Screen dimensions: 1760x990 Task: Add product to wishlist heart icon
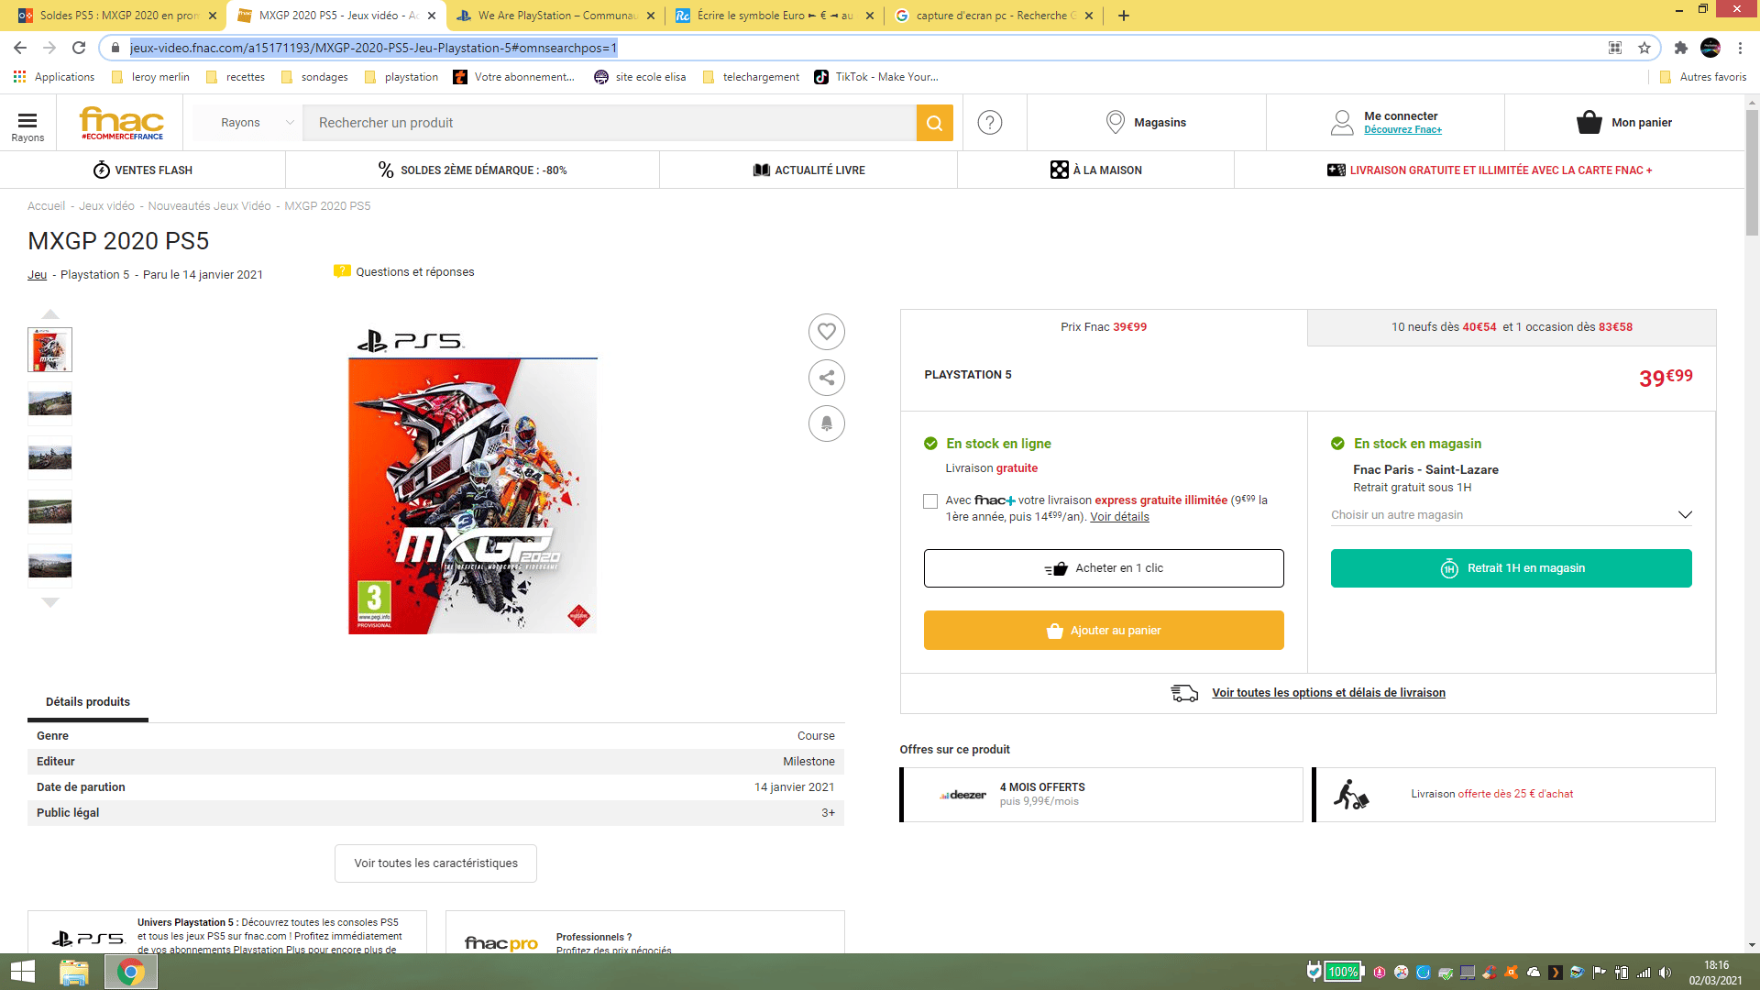[826, 332]
